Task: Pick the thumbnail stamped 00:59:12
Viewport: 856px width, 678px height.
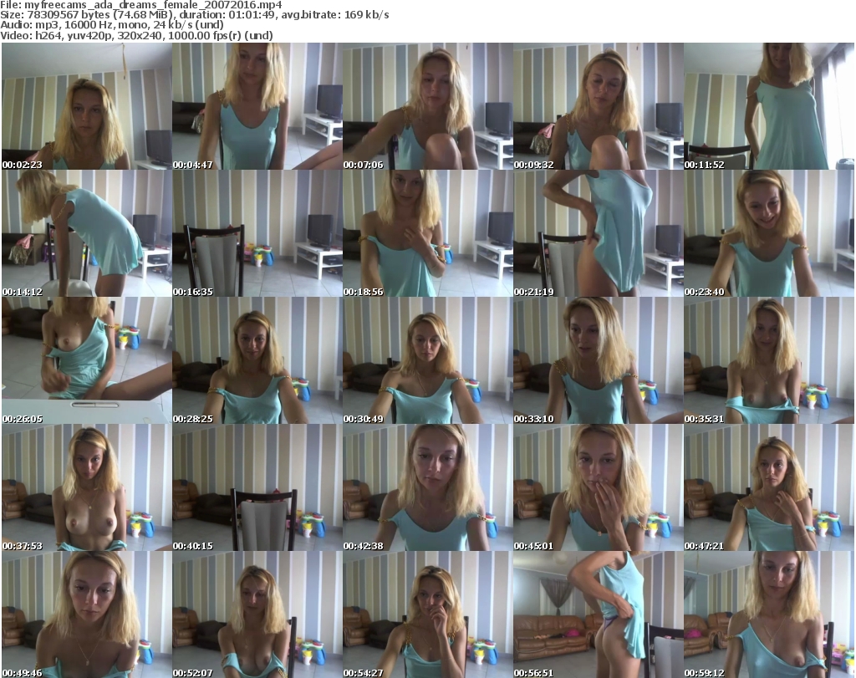Action: coord(769,614)
